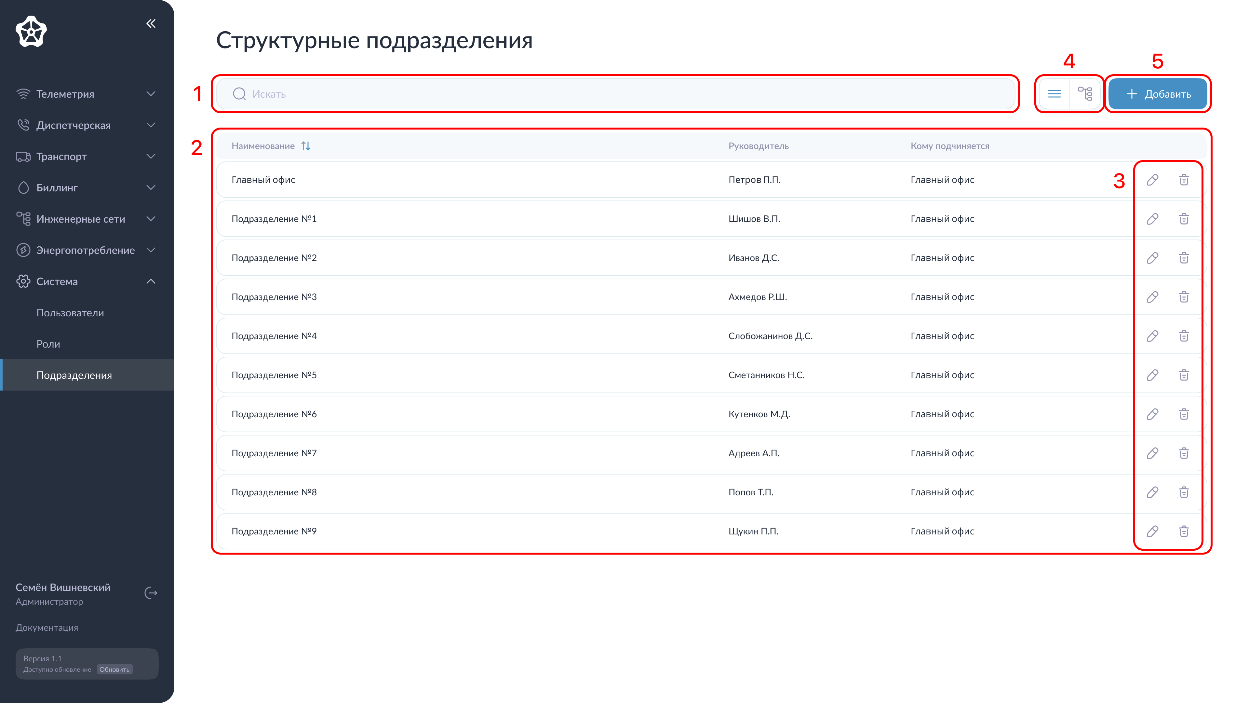Click the trash icon for Подразделение №9
1249x703 pixels.
pos(1184,531)
